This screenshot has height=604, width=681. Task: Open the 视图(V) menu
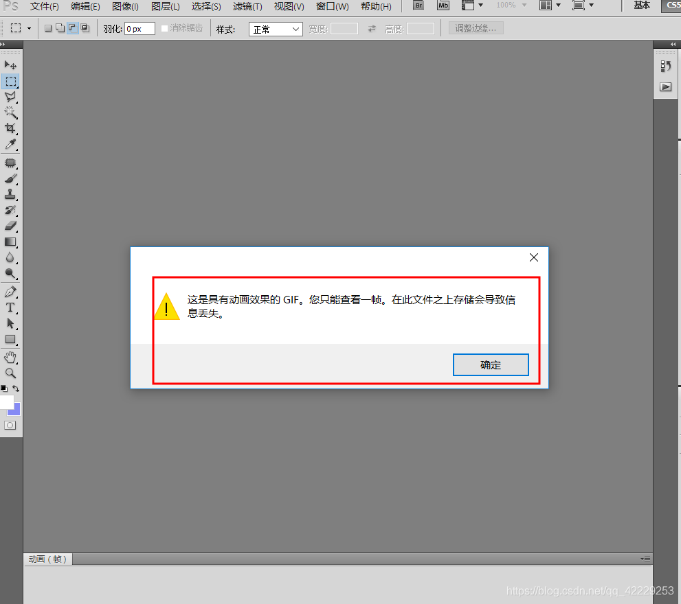click(x=289, y=6)
